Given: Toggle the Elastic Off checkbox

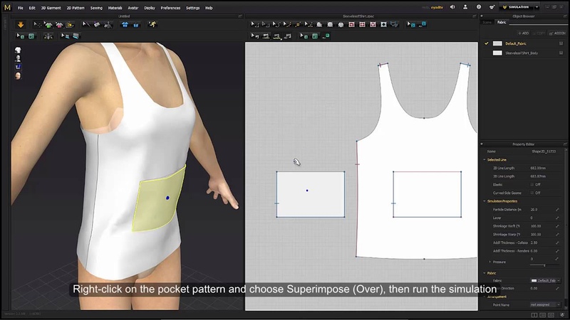Looking at the screenshot, I should click(x=532, y=185).
